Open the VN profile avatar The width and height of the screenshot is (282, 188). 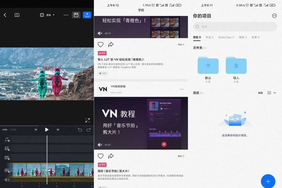point(103,89)
